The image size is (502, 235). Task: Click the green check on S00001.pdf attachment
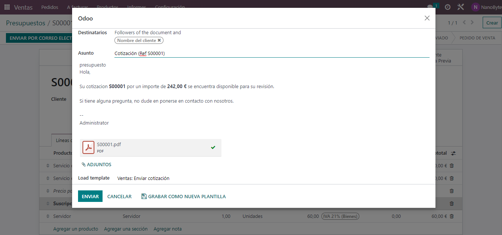point(213,148)
